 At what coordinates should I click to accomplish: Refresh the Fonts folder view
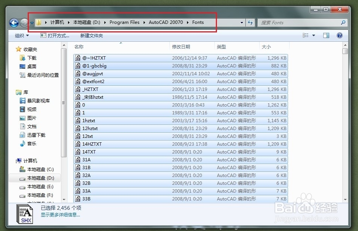[x=250, y=22]
